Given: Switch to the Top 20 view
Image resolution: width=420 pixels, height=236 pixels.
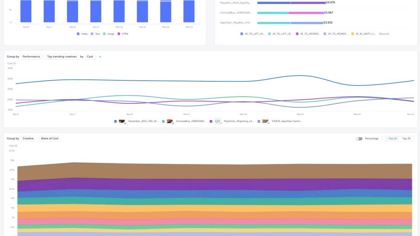Looking at the screenshot, I should [x=406, y=139].
